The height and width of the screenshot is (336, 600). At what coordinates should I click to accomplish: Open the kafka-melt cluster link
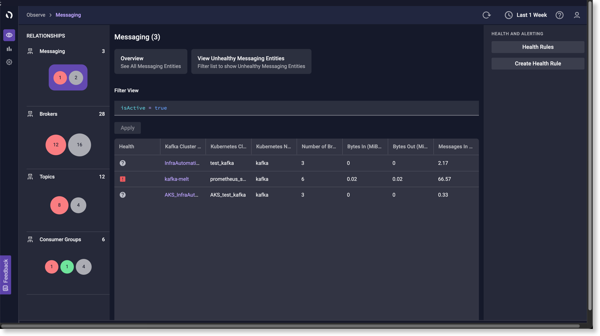[x=176, y=179]
